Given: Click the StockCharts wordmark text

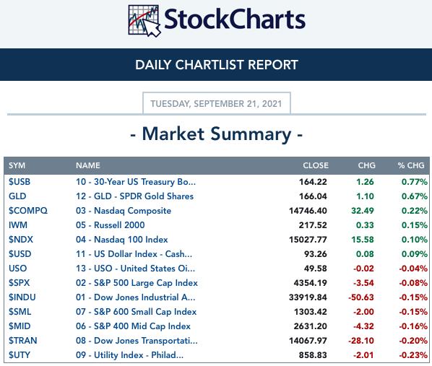Looking at the screenshot, I should (x=235, y=19).
